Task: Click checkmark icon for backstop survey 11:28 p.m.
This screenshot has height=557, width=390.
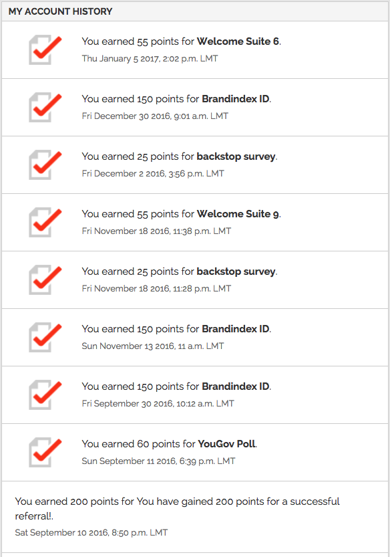Action: pyautogui.click(x=45, y=280)
